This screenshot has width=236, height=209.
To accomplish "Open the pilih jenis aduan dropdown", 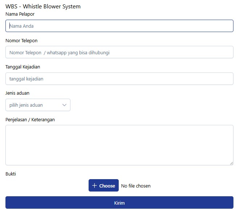I will [38, 105].
